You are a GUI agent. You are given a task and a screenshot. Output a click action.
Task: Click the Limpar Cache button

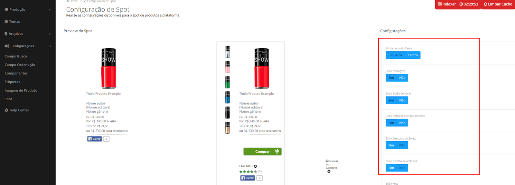point(498,4)
